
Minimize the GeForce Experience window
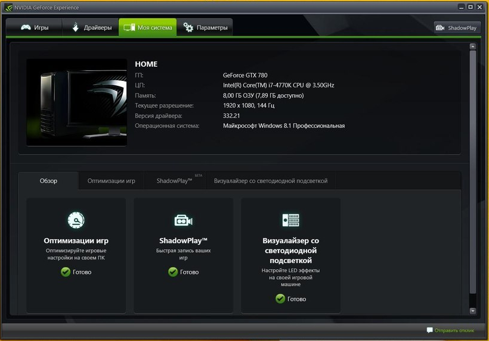pos(461,7)
